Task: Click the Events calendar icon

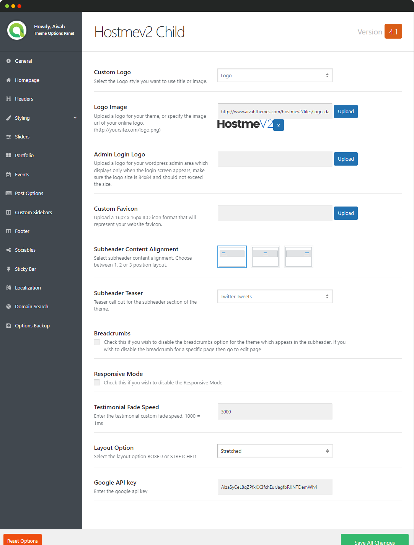Action: point(8,175)
